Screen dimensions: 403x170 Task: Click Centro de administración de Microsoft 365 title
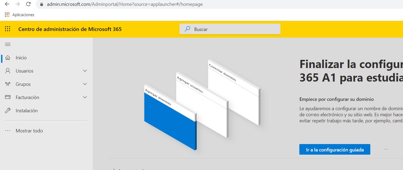(70, 29)
